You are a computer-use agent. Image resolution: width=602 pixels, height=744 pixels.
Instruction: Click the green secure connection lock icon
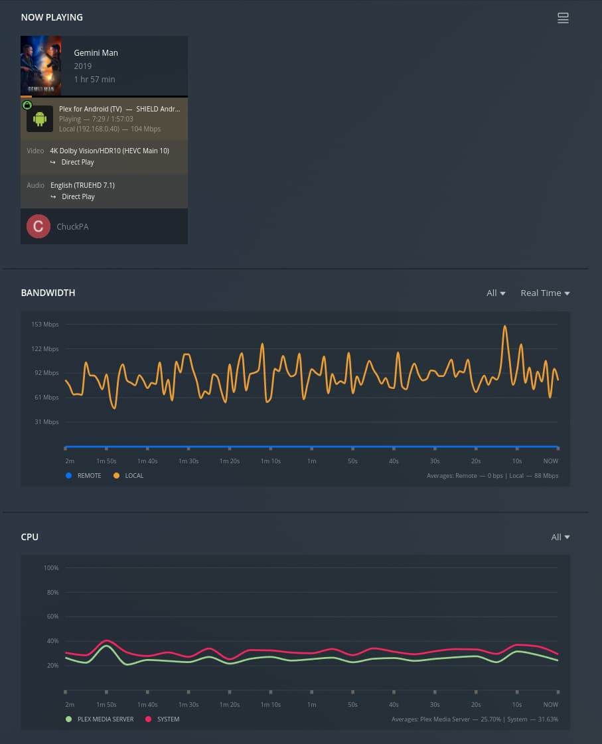pos(27,105)
